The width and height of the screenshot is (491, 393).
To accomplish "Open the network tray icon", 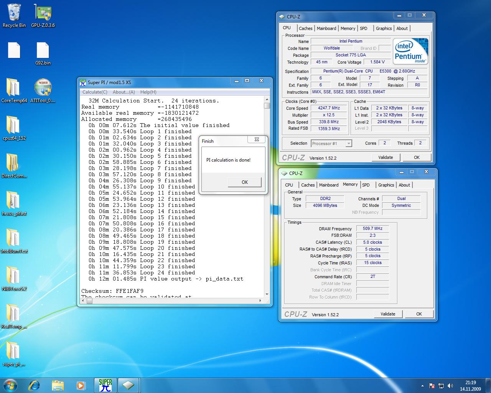I will [441, 386].
